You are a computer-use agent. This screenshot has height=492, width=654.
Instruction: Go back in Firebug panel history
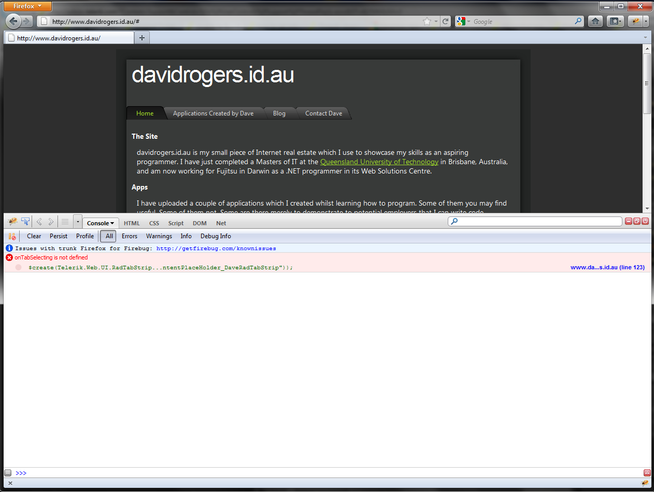[x=39, y=222]
